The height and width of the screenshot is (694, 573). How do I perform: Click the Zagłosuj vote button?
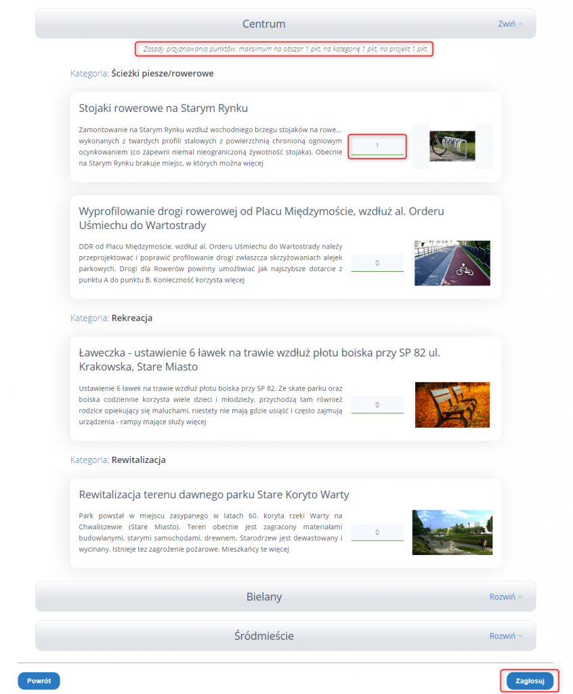pos(530,680)
